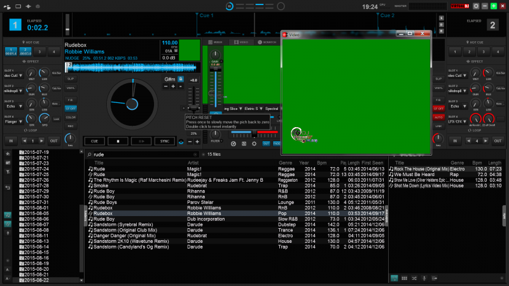Click the left deck SYNC button

pos(165,140)
